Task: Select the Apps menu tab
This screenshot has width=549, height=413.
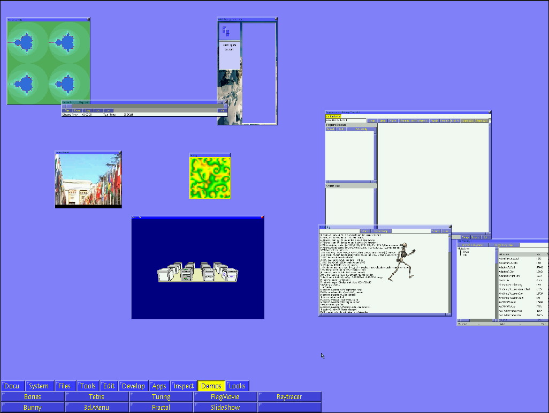Action: click(159, 386)
